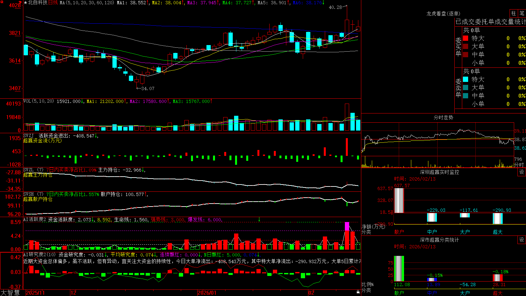Click the 散户 label under 深市超赢分类统计
The width and height of the screenshot is (526, 296).
click(399, 293)
